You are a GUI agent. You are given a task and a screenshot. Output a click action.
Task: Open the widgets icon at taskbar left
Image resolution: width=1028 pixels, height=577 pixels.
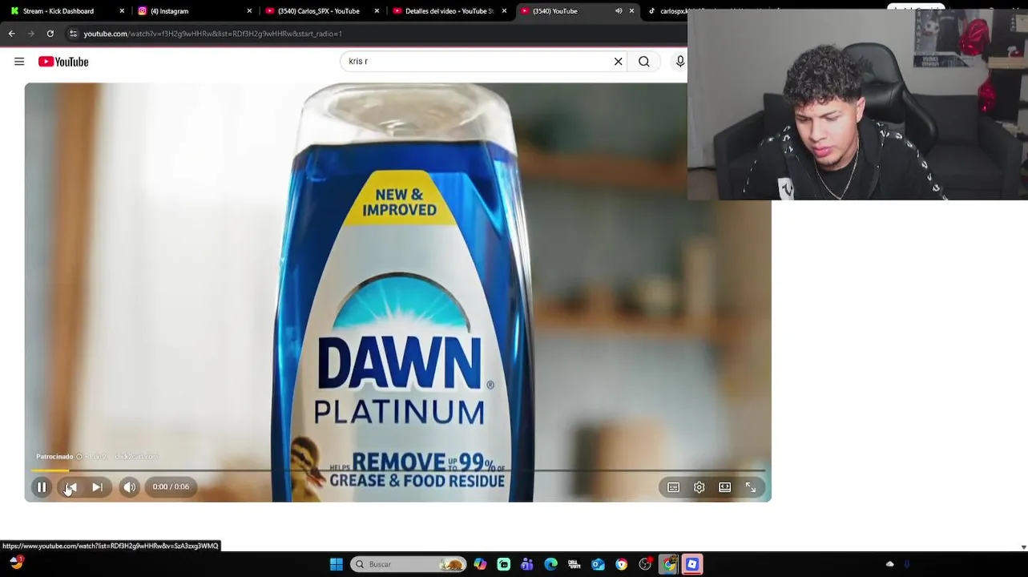(16, 563)
